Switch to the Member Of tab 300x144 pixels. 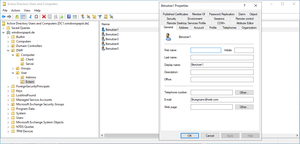tap(198, 14)
